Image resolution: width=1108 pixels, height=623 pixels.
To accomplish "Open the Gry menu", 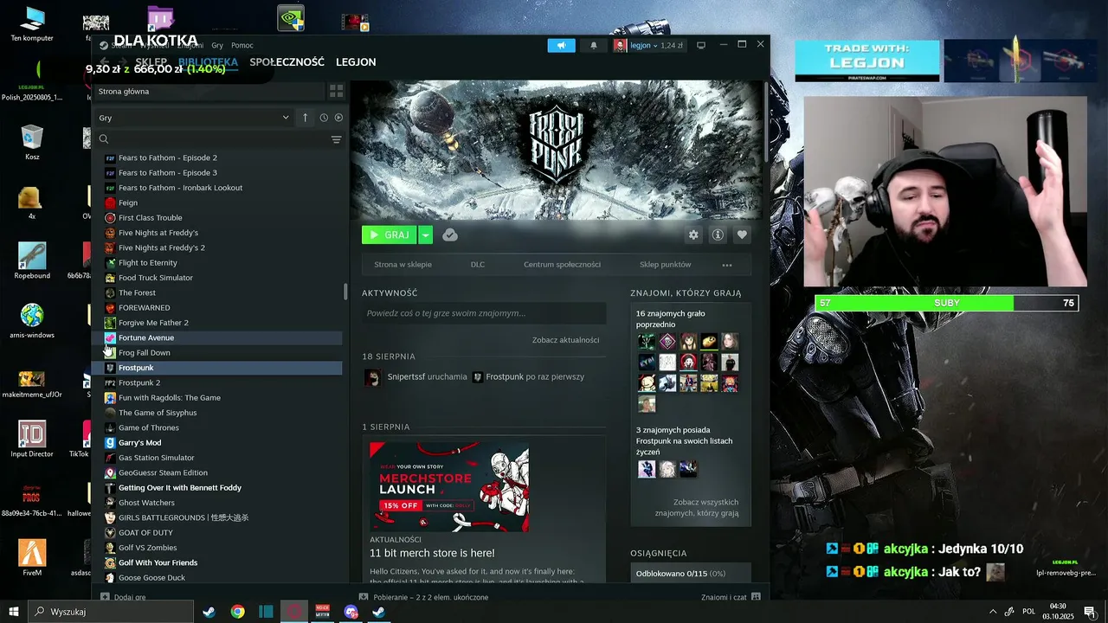I will pos(217,45).
